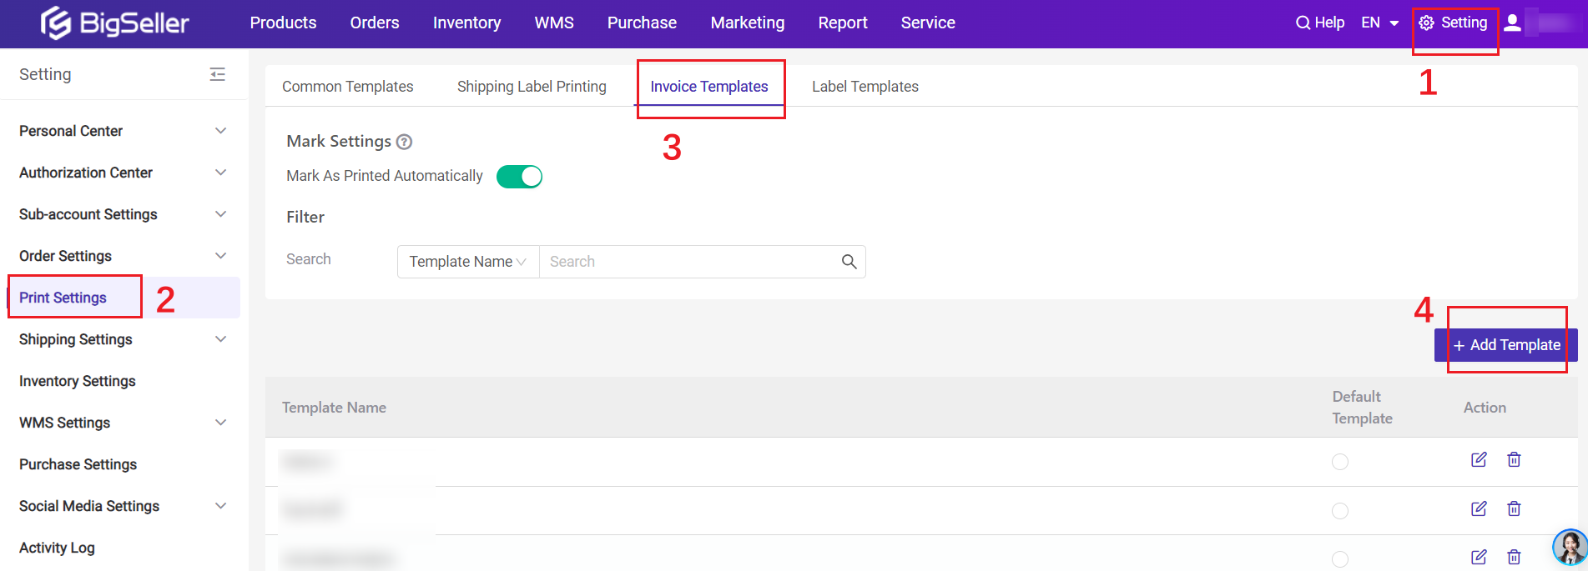Click the Template Name column header
The width and height of the screenshot is (1588, 571).
(334, 408)
